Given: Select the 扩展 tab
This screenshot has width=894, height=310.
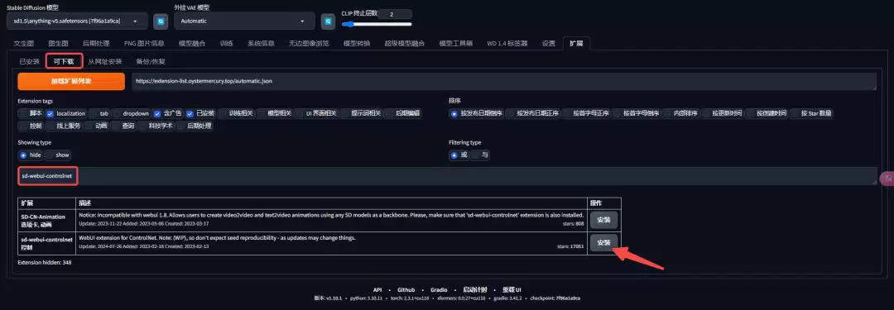Looking at the screenshot, I should pos(576,43).
